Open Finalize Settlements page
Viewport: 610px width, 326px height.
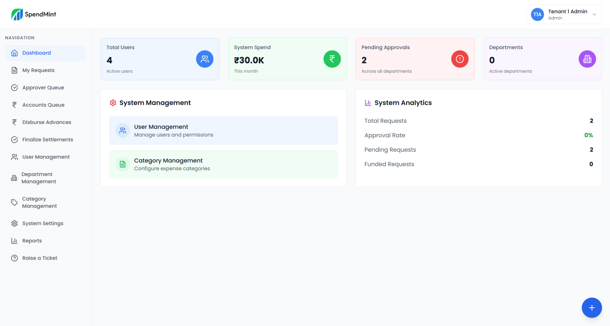48,139
